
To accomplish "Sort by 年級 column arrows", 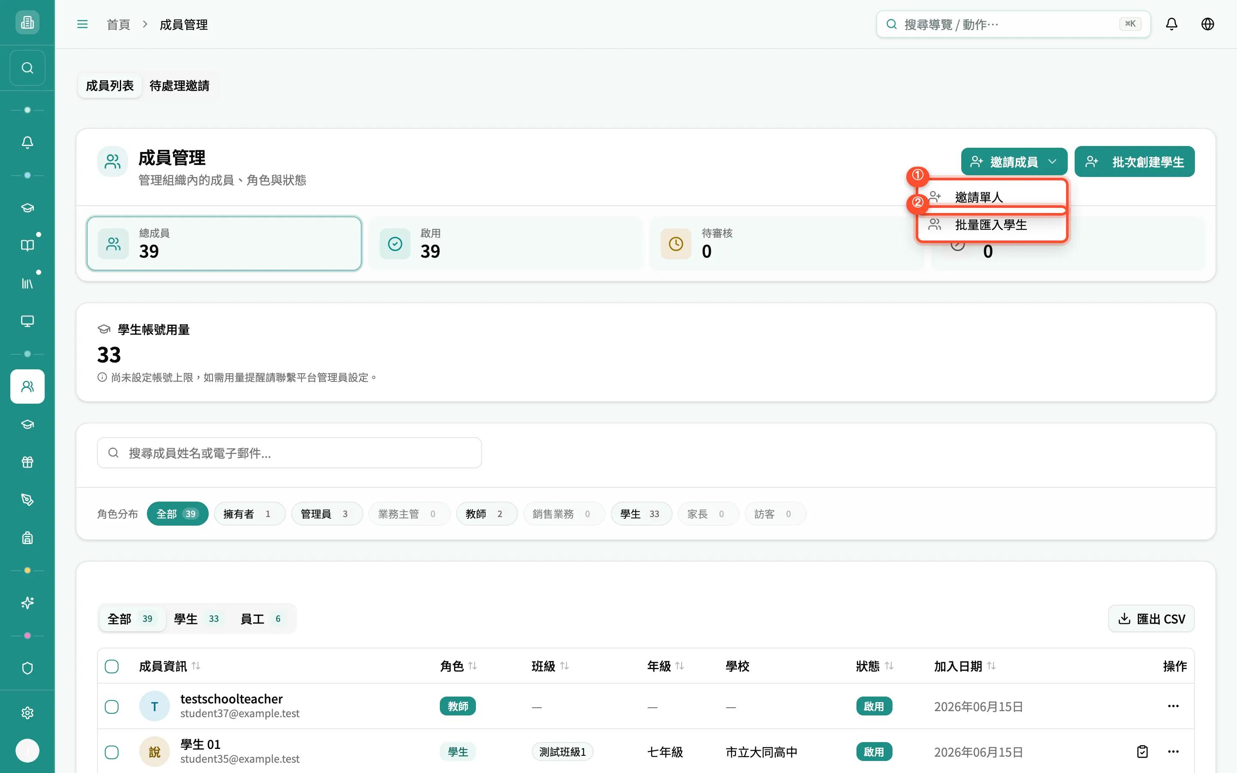I will click(679, 666).
